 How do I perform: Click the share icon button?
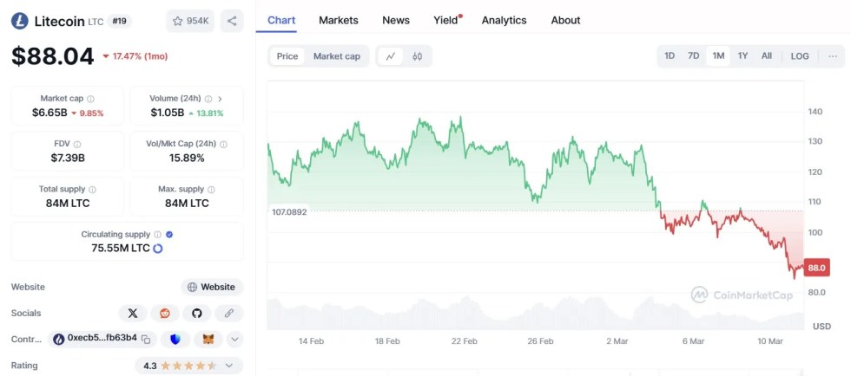(232, 21)
